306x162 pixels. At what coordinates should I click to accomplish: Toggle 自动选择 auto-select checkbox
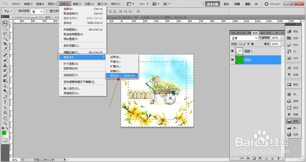[17, 11]
